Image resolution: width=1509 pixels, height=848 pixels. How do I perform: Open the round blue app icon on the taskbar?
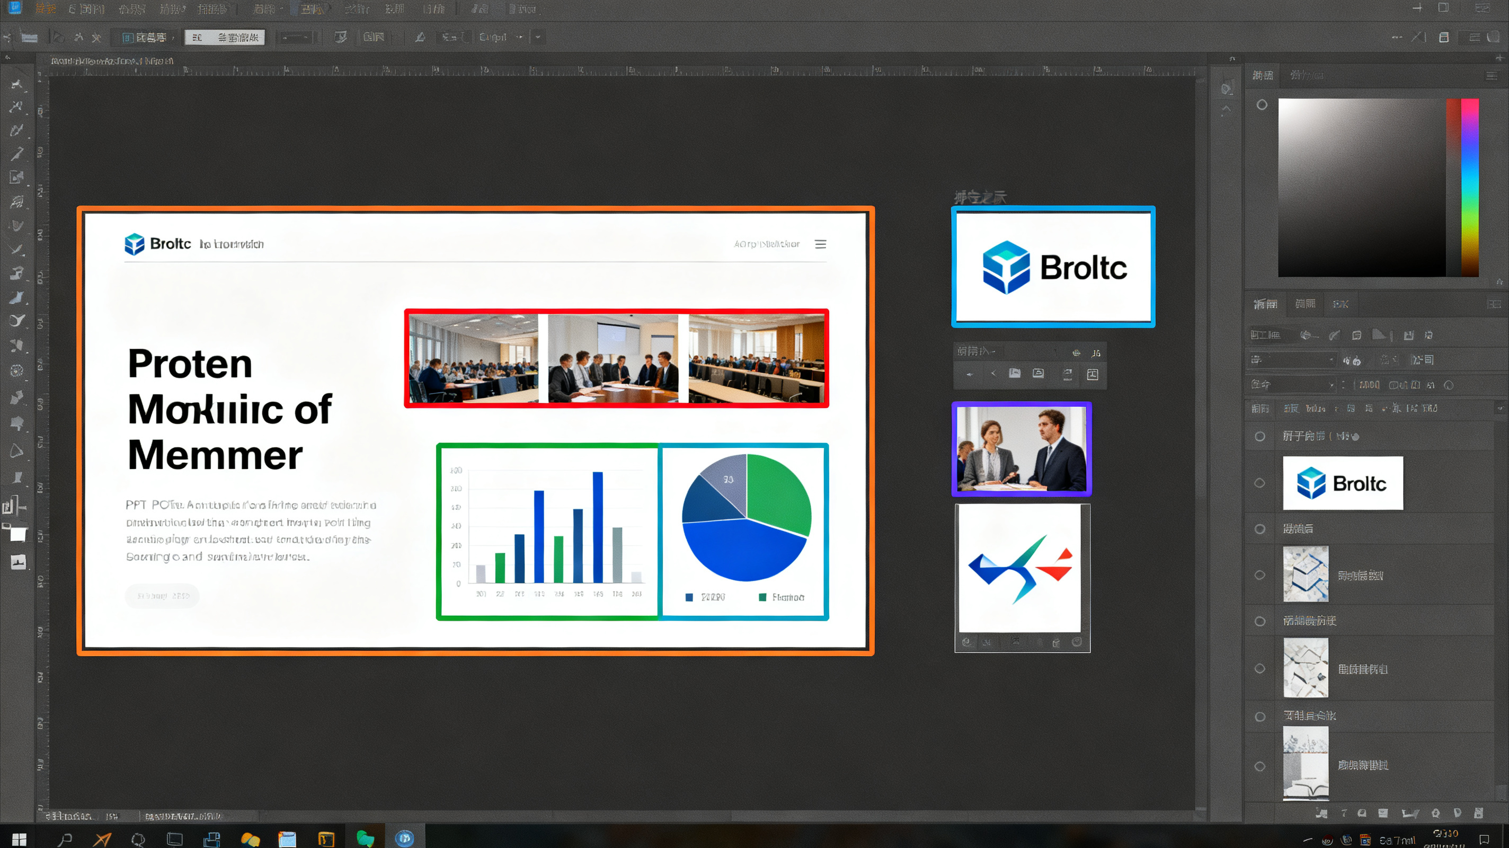pyautogui.click(x=404, y=838)
